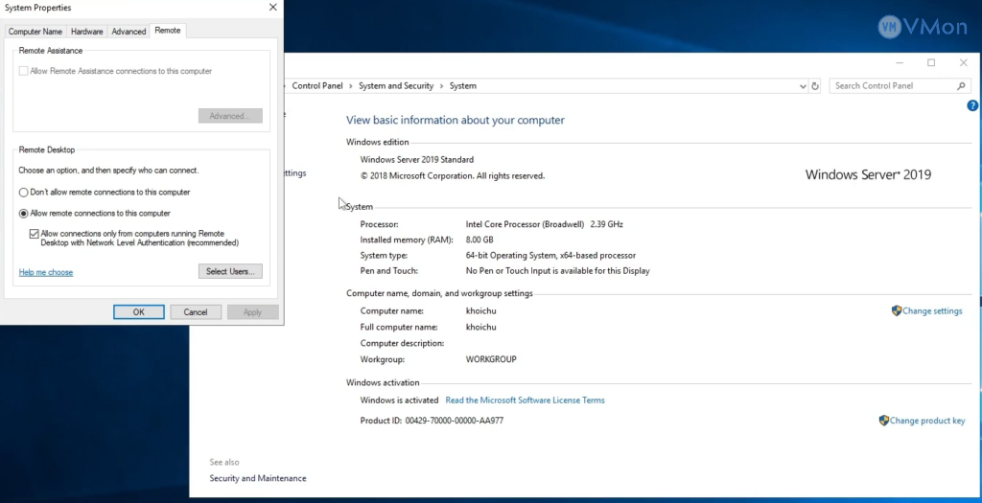Click the System breadcrumb item
This screenshot has height=503, width=982.
coord(463,85)
